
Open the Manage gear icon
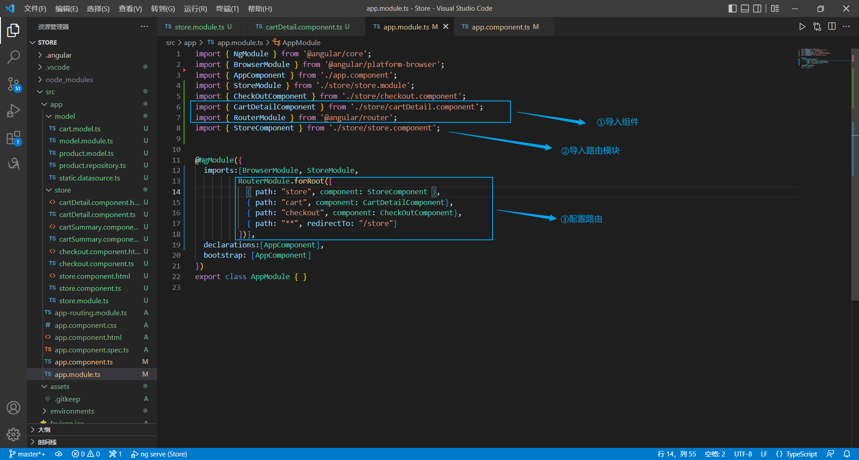[x=13, y=434]
